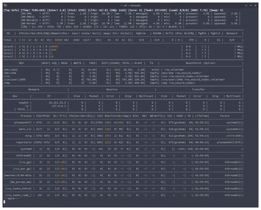Select the 'kwin_x11' process name
This screenshot has height=210, width=261.
[25, 129]
